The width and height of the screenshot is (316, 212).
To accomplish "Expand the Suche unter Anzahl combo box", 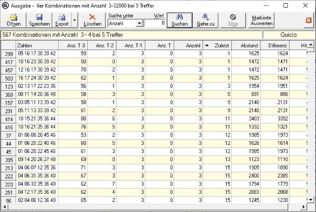I will pos(139,23).
